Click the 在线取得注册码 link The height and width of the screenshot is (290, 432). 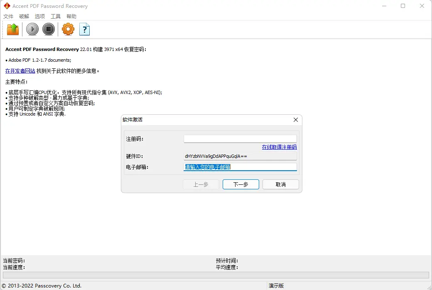click(x=280, y=147)
